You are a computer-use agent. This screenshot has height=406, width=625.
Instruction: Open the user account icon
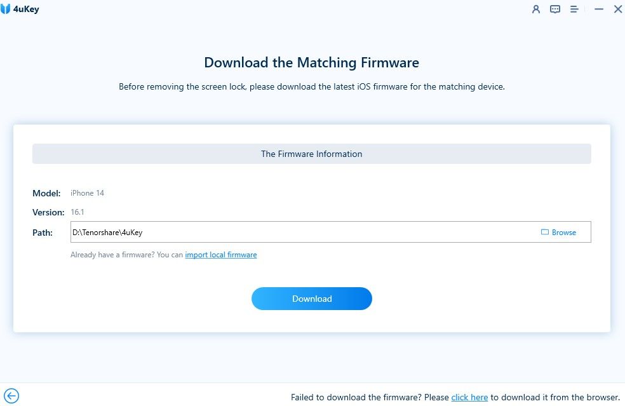point(536,10)
